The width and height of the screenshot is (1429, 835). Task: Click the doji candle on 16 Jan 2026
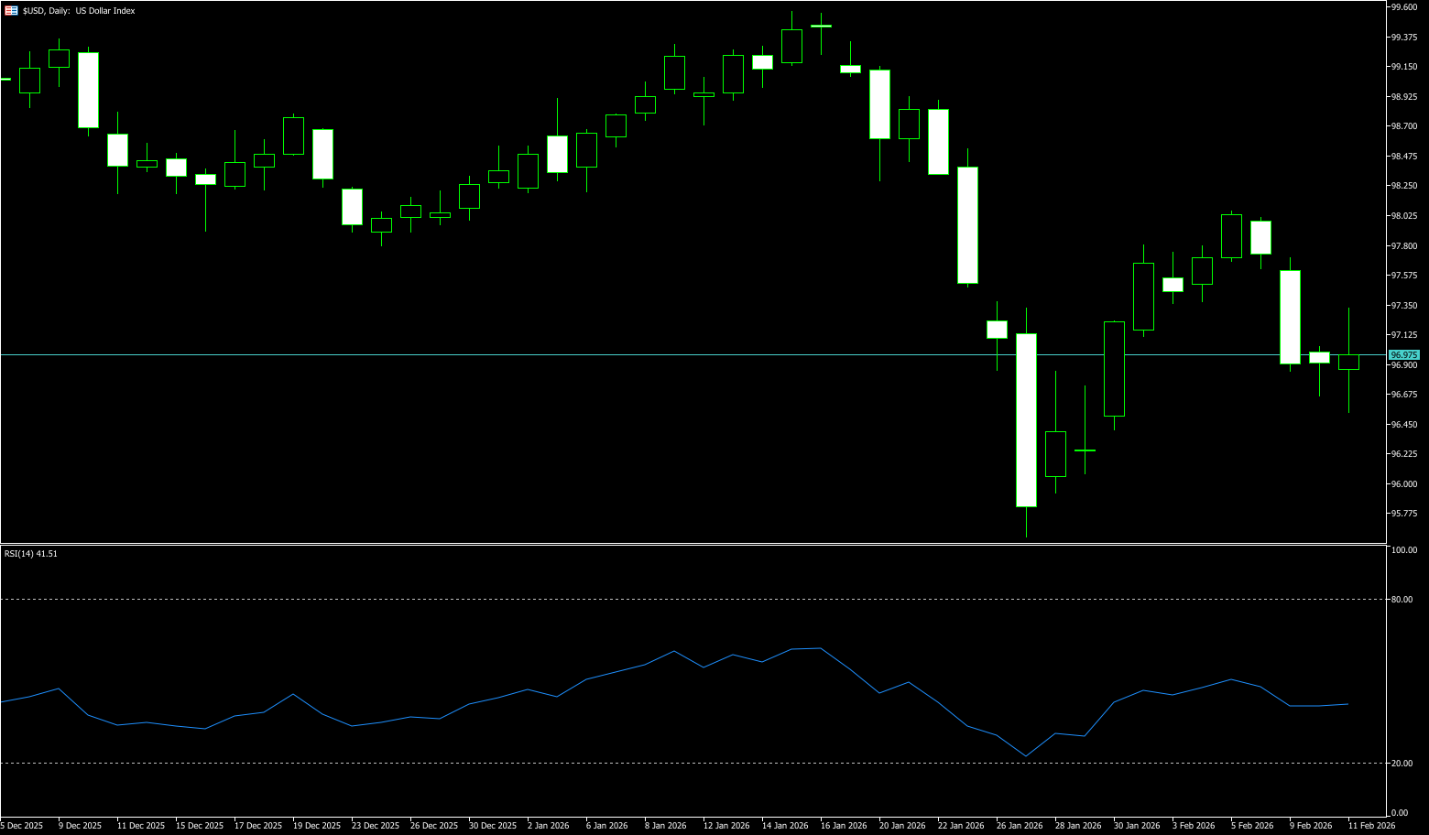(821, 27)
